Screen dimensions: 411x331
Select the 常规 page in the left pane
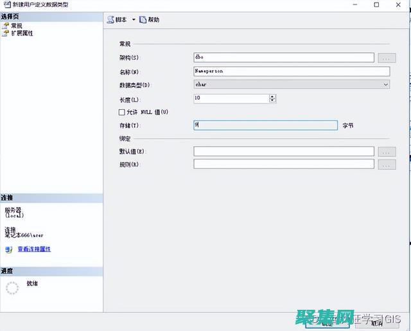click(17, 26)
